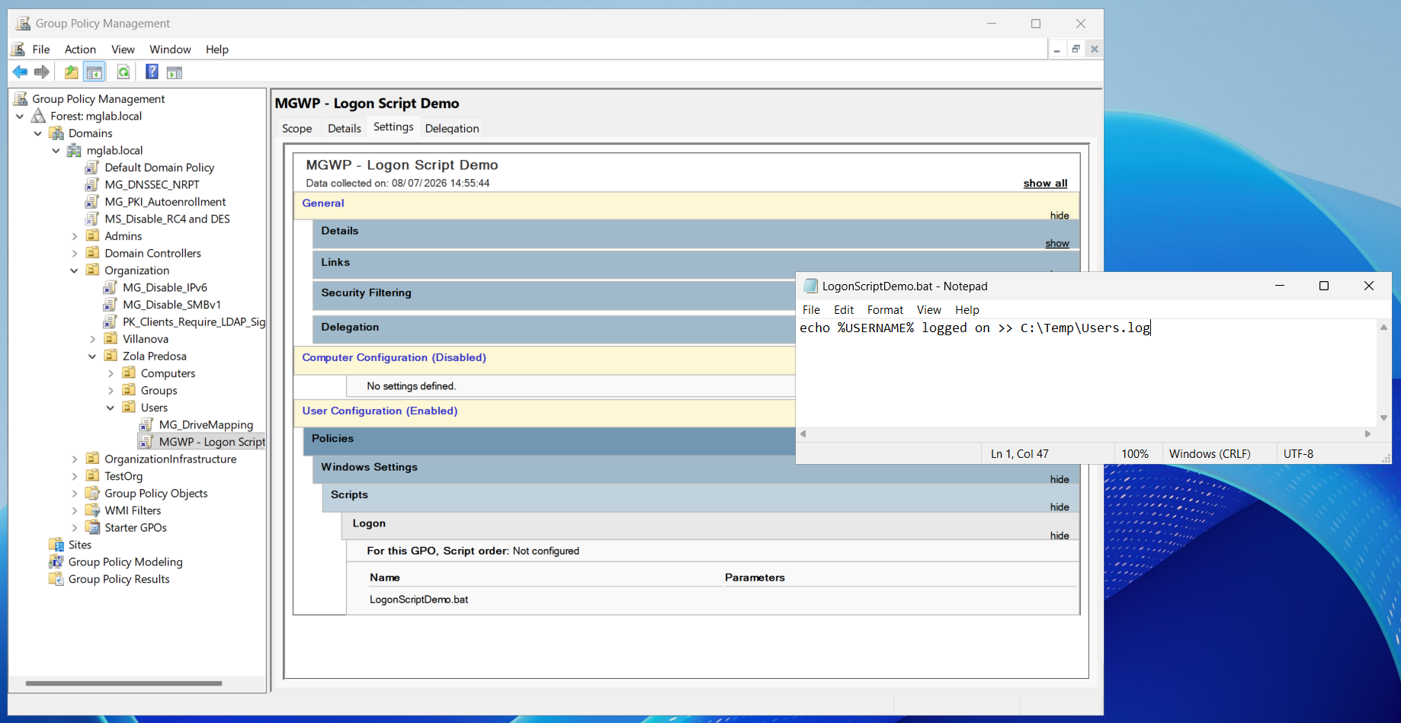Click 'User Configuration (Enabled)' section header
Screen dimensions: 1401x723
pyautogui.click(x=380, y=411)
